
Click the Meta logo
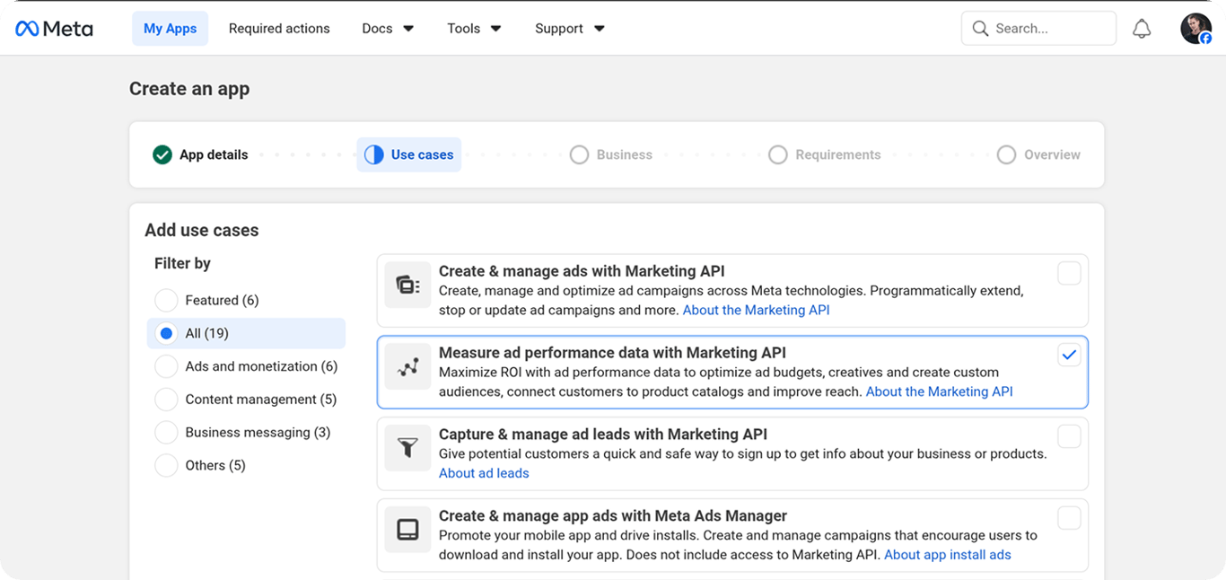point(54,29)
